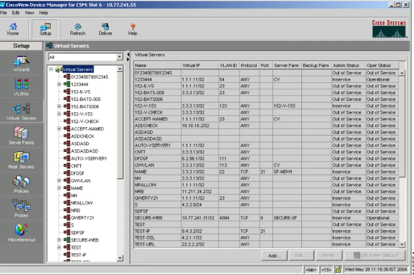
Task: Expand the TEST tree node
Action: [x=59, y=247]
